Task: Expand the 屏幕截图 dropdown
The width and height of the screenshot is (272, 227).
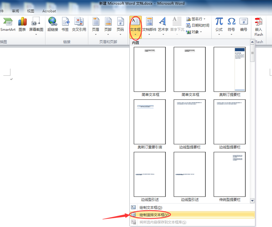Action: [36, 34]
